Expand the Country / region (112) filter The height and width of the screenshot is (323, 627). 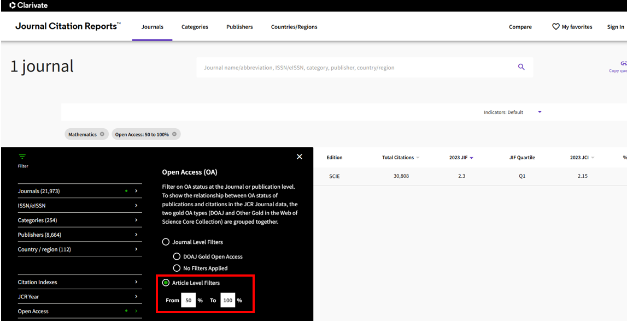point(80,249)
